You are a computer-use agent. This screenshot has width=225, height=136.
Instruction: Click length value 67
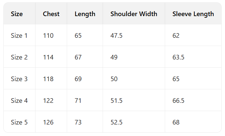tap(78, 57)
